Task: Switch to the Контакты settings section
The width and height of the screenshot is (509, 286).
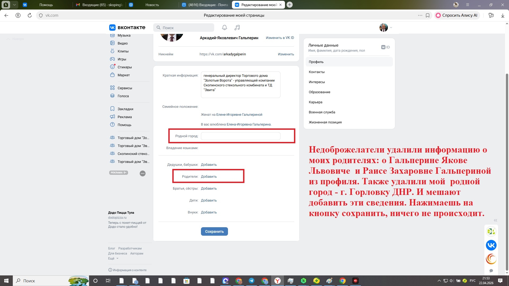Action: coord(317,72)
